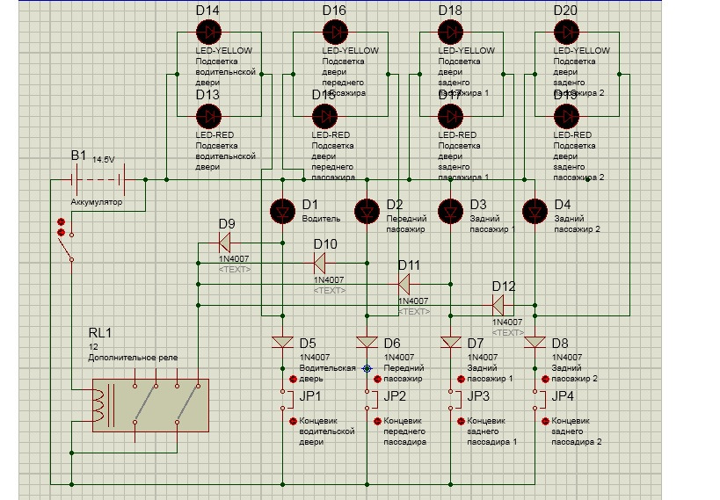
Task: Click the 1N4007 value under D9
Action: (234, 259)
